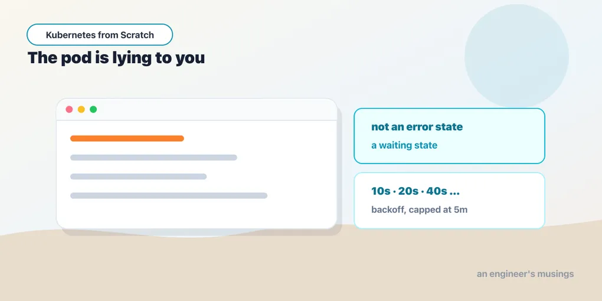602x301 pixels.
Task: Select the Kubernetes from Scratch pill badge
Action: coord(100,35)
